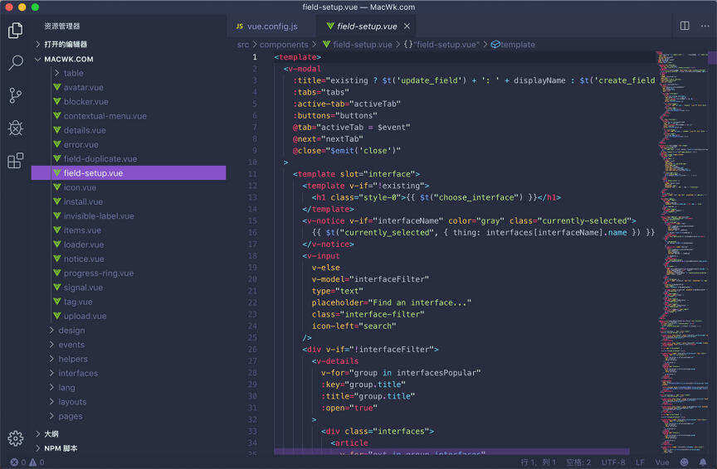Click the UTF-8 encoding in status bar

613,462
